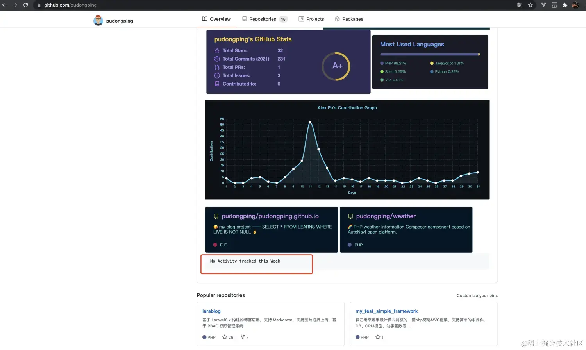
Task: Click the pull request icon next to Total PRs
Action: tap(217, 67)
